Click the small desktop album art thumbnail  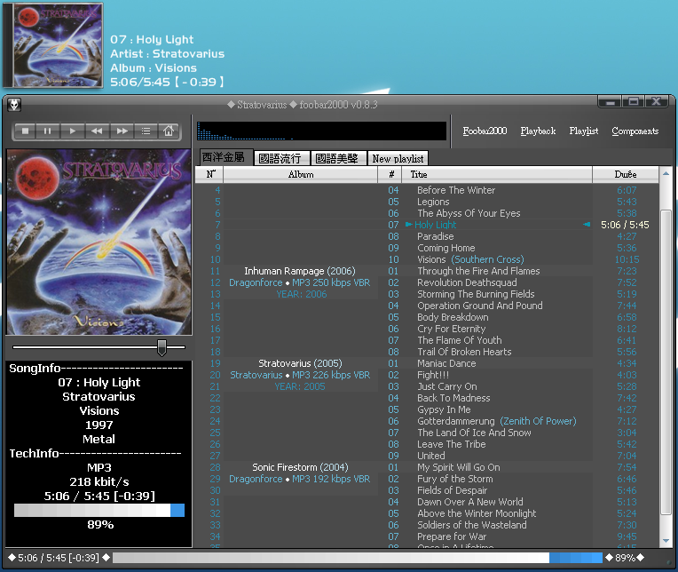(53, 45)
